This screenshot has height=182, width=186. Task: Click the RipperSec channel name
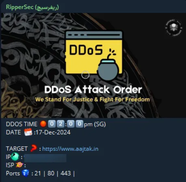point(32,7)
